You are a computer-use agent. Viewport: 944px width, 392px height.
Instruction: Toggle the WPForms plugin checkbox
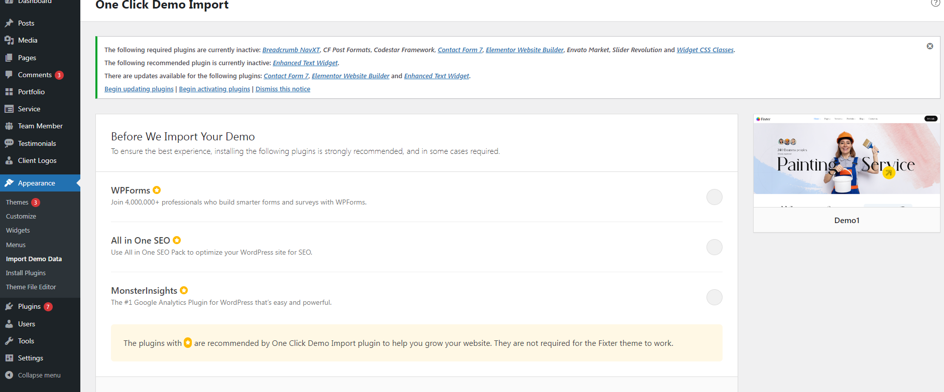(x=715, y=197)
